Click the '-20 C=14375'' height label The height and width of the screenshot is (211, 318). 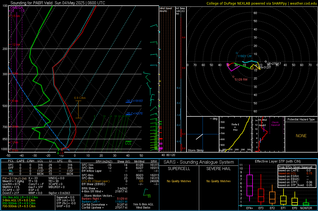(x=134, y=113)
